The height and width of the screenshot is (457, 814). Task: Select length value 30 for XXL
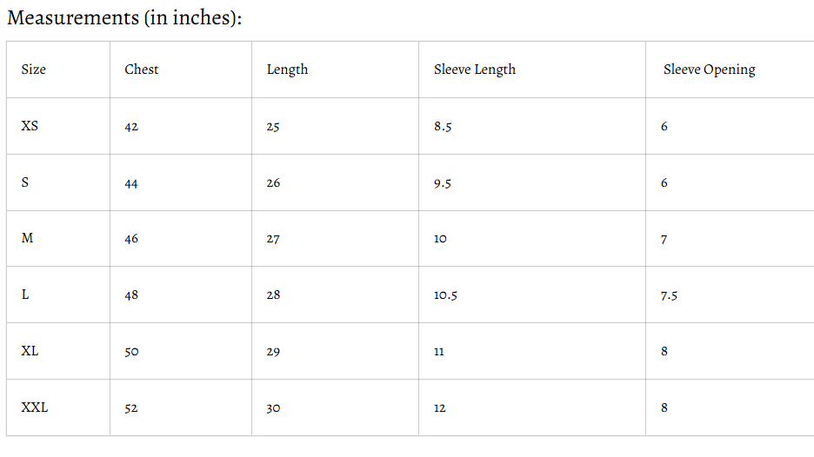click(273, 407)
